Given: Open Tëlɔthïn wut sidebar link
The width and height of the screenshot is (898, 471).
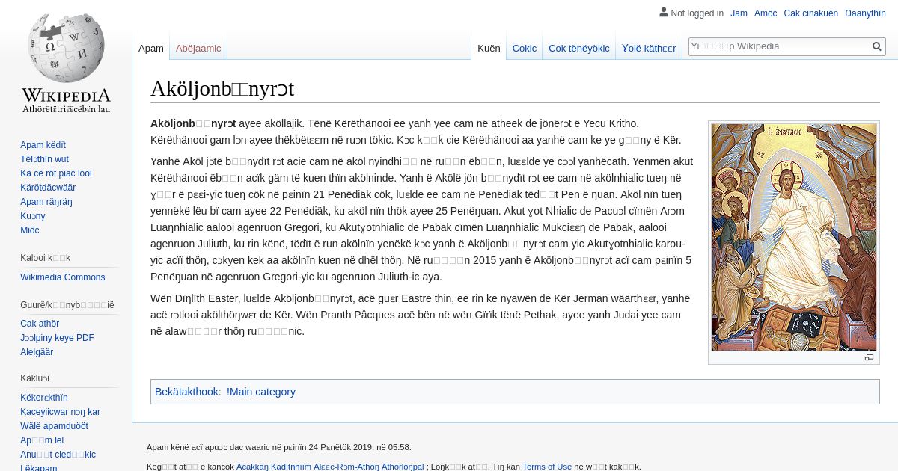Looking at the screenshot, I should (x=44, y=159).
